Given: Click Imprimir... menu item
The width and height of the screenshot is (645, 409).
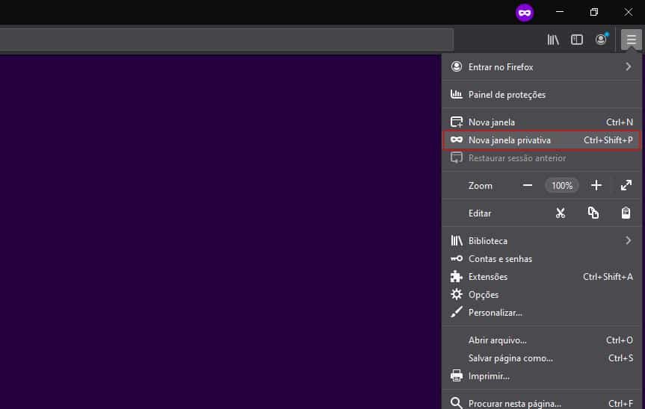Looking at the screenshot, I should click(542, 375).
